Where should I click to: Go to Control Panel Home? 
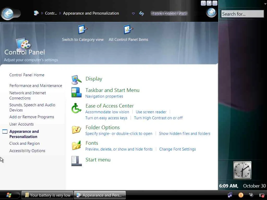(27, 75)
